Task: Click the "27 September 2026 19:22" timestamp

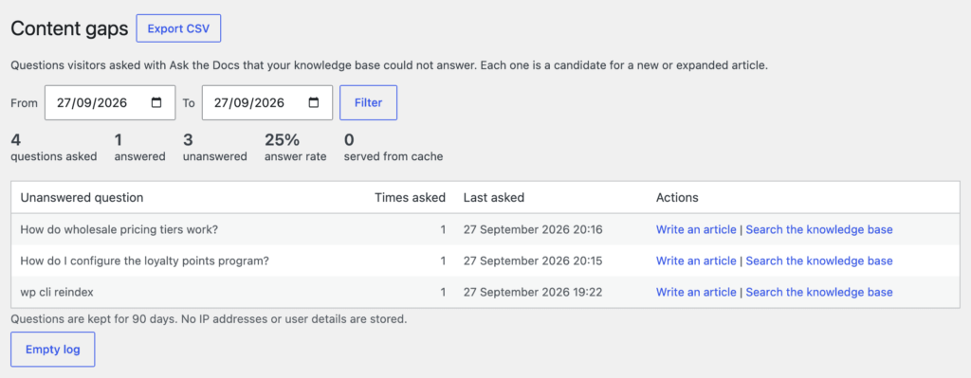Action: click(533, 292)
